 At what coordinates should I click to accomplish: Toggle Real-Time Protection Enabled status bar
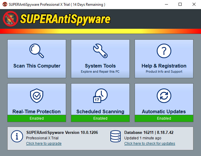[x=37, y=118]
